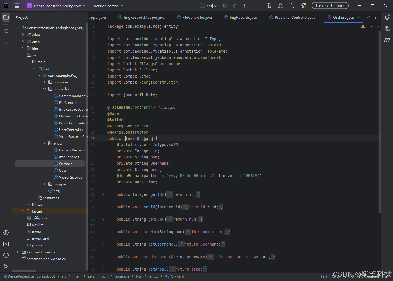The image size is (393, 281).
Task: Open the Services/Run tool window
Action: click(x=6, y=233)
